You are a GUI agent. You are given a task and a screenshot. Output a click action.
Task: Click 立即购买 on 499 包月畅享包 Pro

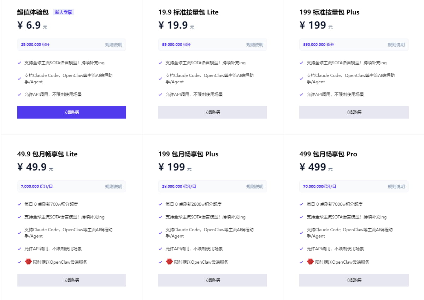pos(354,280)
